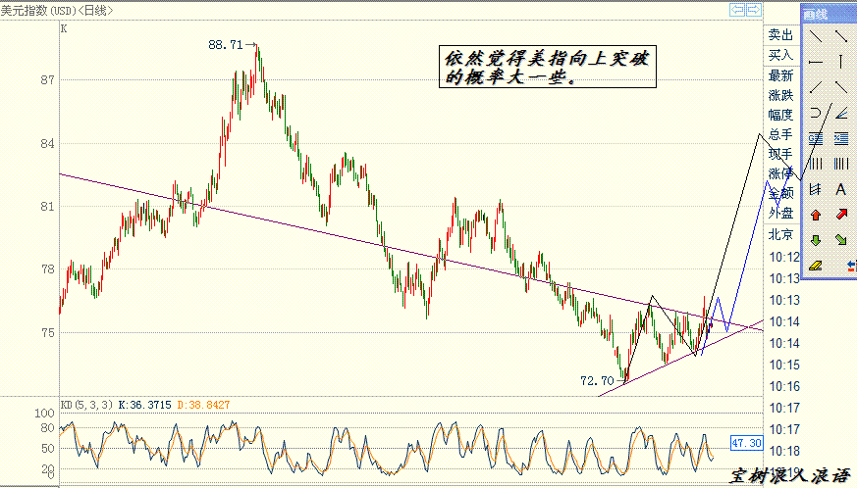Click the 84 price axis label

click(x=47, y=144)
